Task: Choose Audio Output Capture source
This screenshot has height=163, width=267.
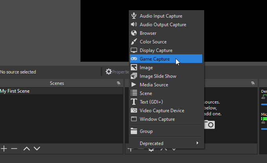Action: point(163,25)
